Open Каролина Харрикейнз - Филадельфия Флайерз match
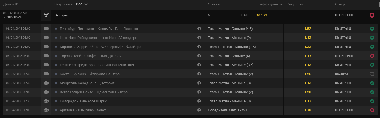Viewport: 380px width, 118px height. 100,47
